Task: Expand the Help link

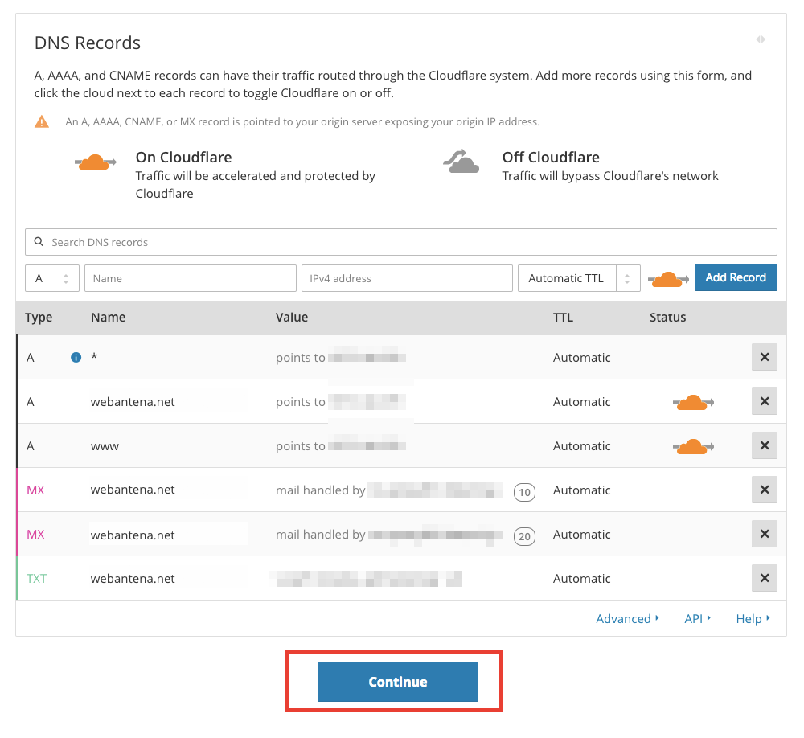Action: tap(753, 618)
